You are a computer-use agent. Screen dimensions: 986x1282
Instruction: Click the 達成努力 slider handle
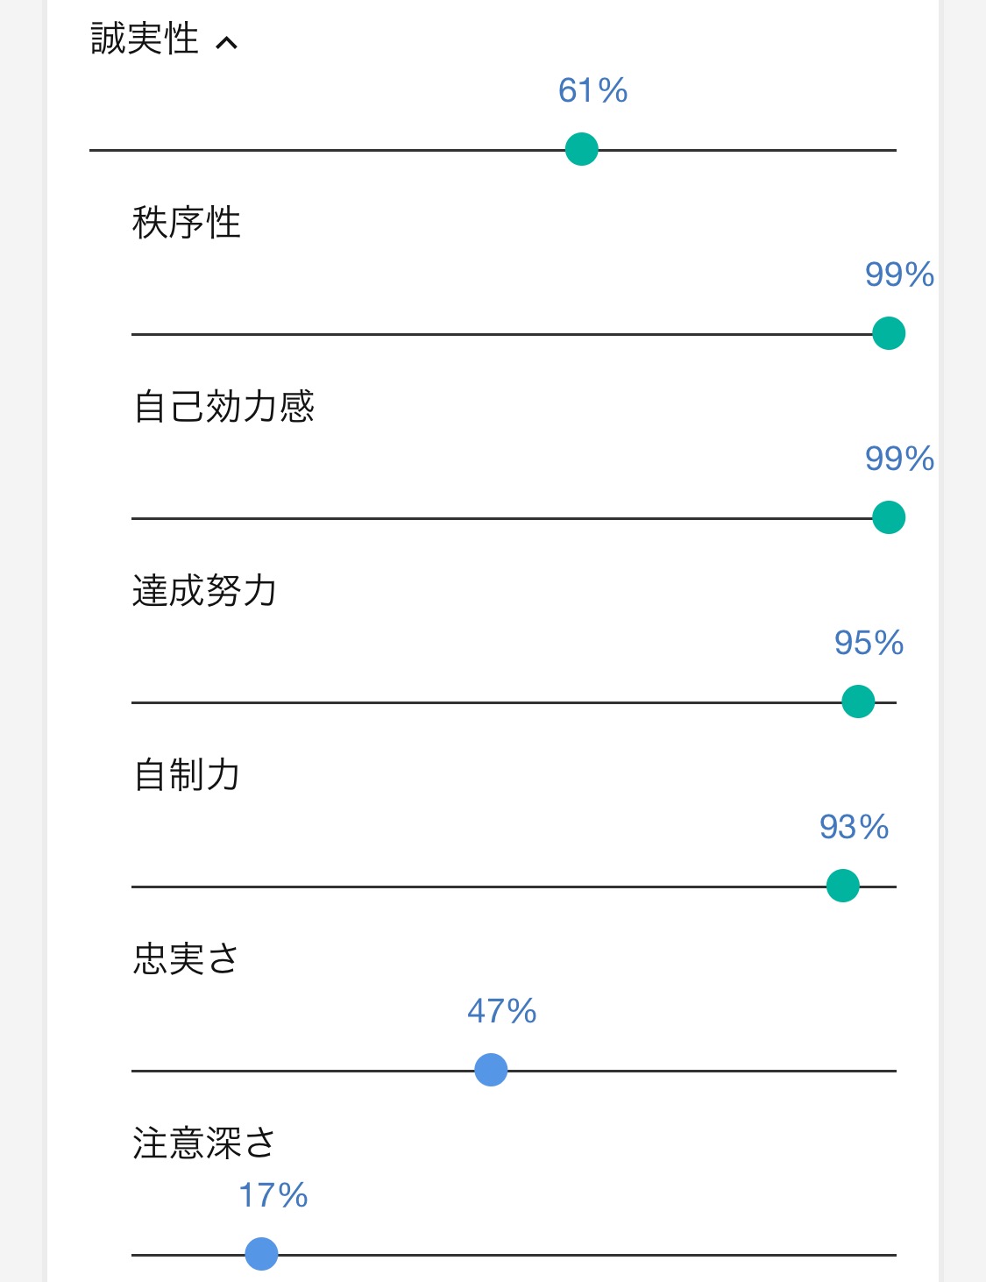(x=858, y=702)
